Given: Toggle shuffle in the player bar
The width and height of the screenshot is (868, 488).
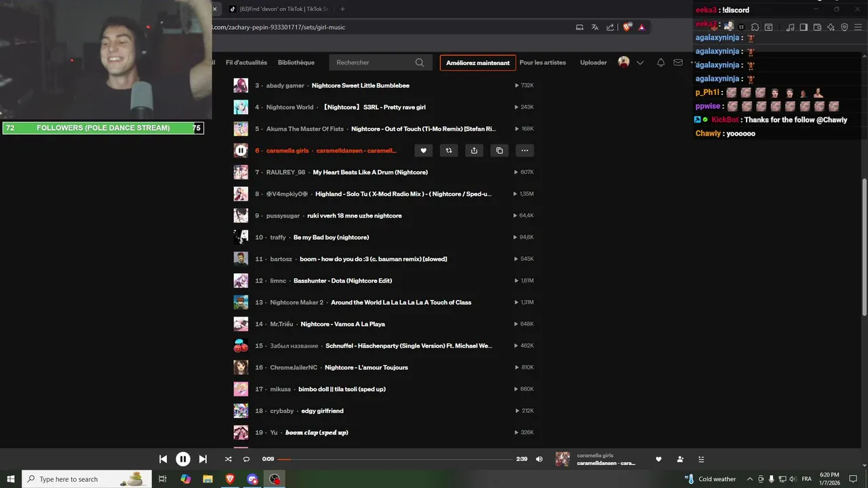Looking at the screenshot, I should 229,459.
